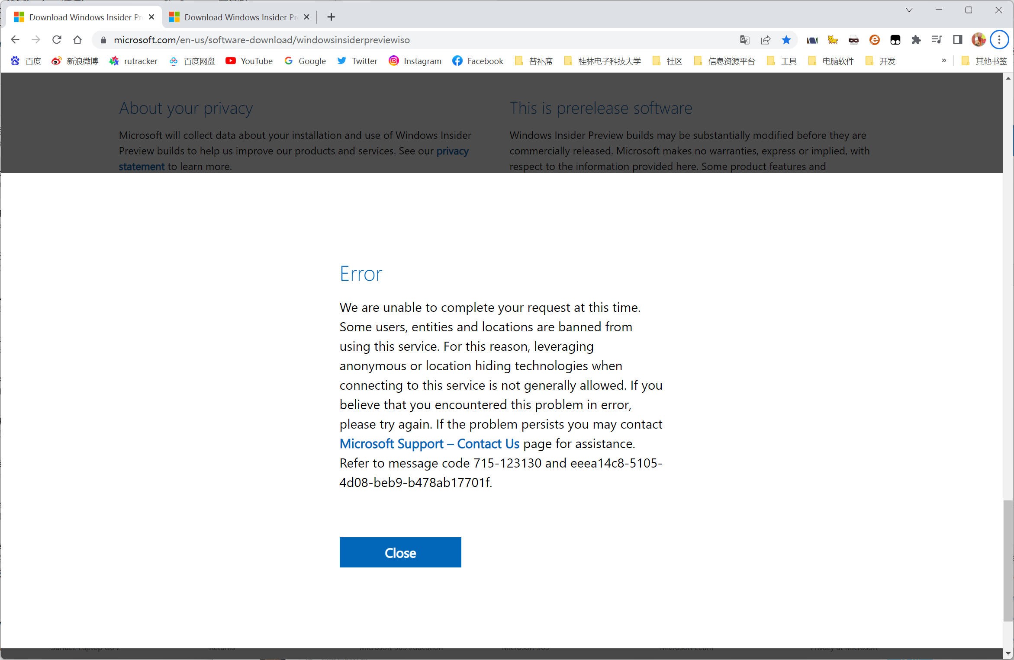The width and height of the screenshot is (1014, 660).
Task: Open the tab search chevron
Action: [909, 10]
